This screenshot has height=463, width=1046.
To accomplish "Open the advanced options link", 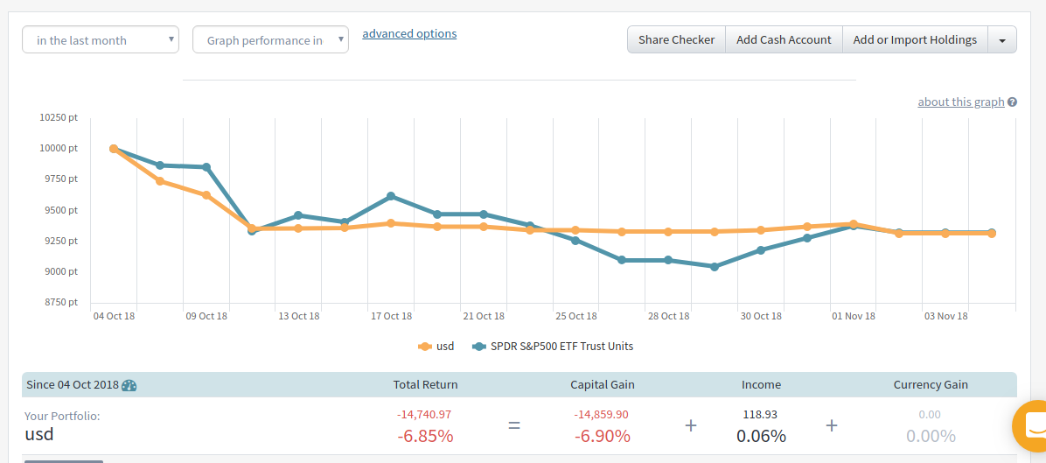I will pos(409,34).
